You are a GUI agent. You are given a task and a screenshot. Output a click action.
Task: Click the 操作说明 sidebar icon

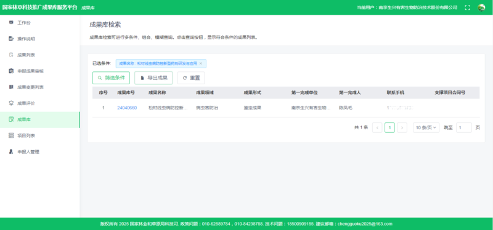(x=11, y=39)
